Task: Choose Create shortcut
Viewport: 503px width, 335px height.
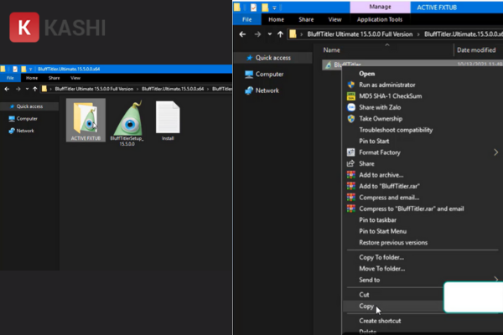Action: pyautogui.click(x=380, y=321)
